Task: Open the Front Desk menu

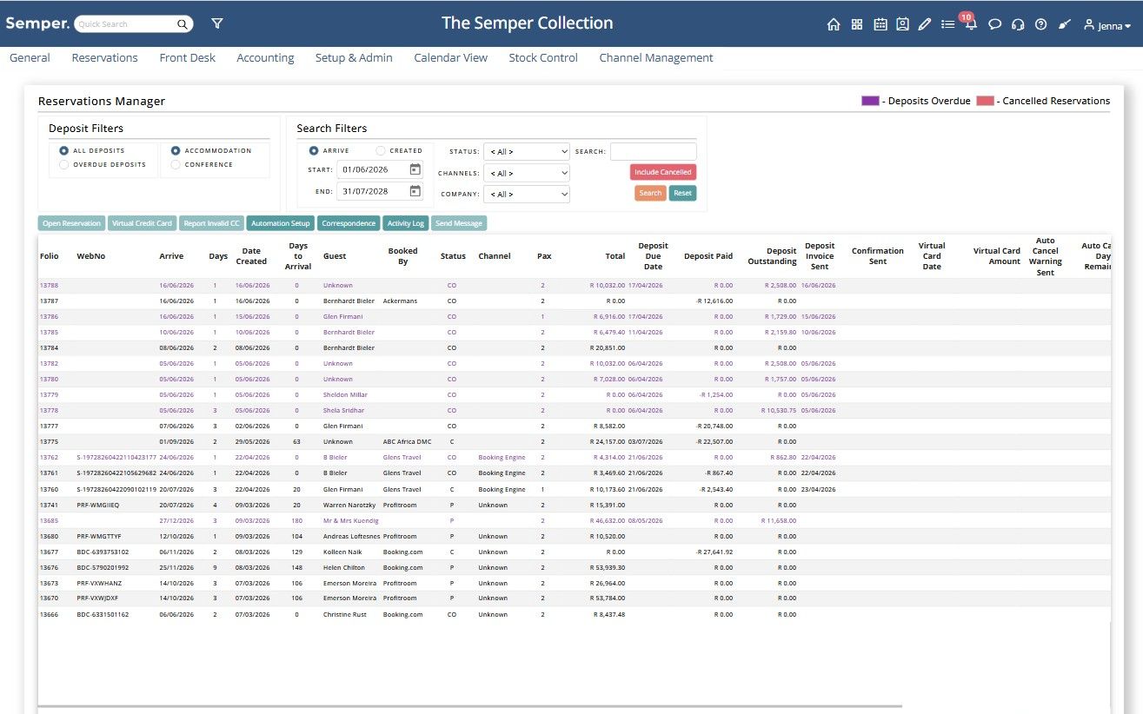Action: (187, 57)
